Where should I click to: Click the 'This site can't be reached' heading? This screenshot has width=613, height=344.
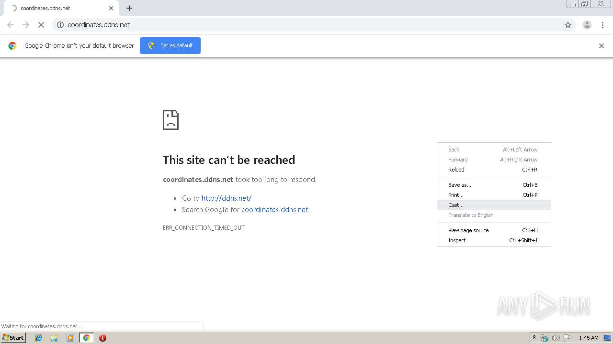click(229, 160)
